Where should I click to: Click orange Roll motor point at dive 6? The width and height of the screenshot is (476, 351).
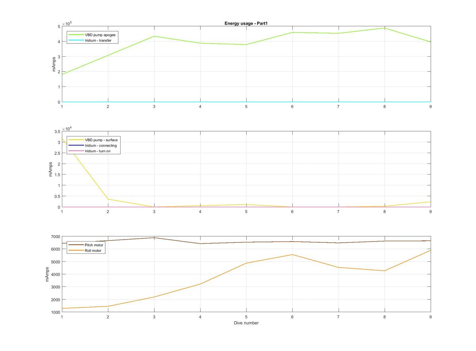(292, 255)
